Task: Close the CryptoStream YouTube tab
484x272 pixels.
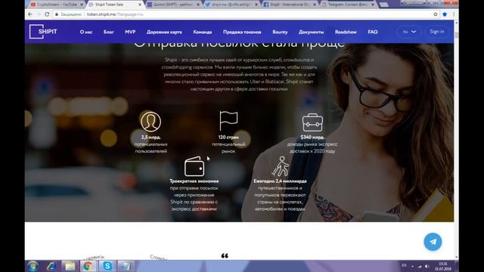Action: tap(82, 5)
